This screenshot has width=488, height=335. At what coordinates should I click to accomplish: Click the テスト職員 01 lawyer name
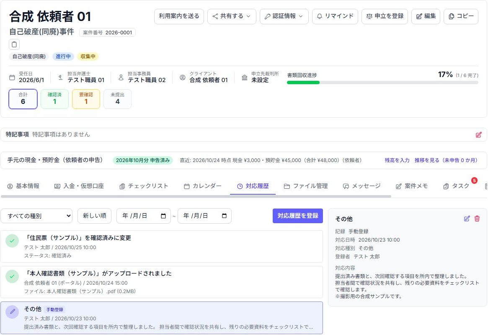point(86,80)
